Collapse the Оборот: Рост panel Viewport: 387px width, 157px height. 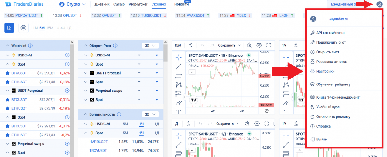coord(85,46)
